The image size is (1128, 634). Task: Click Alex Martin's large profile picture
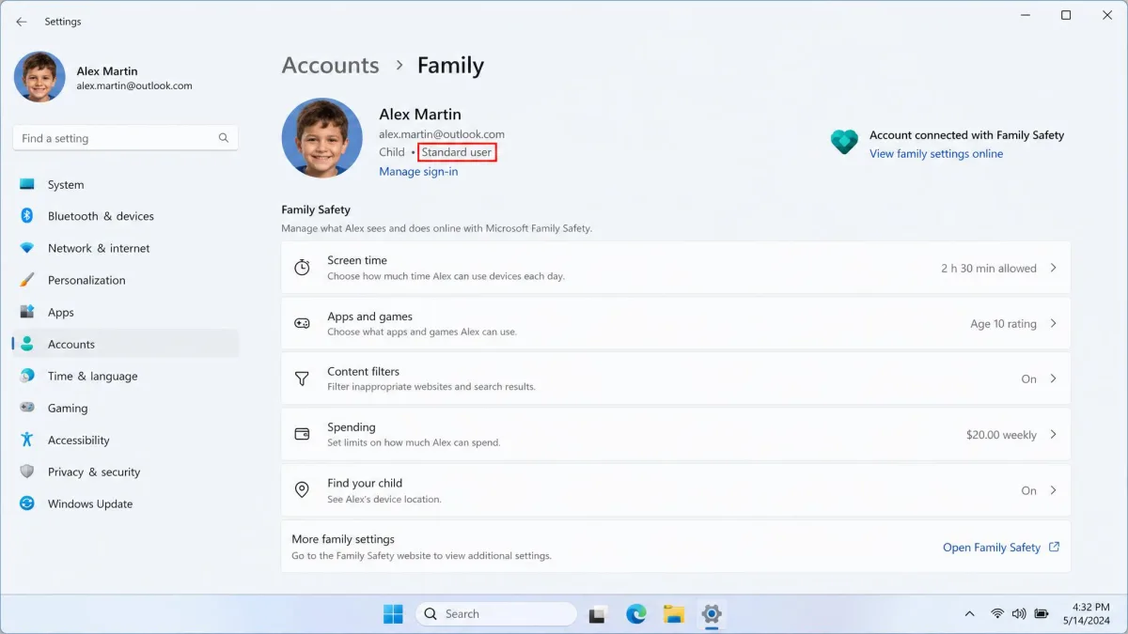[321, 138]
